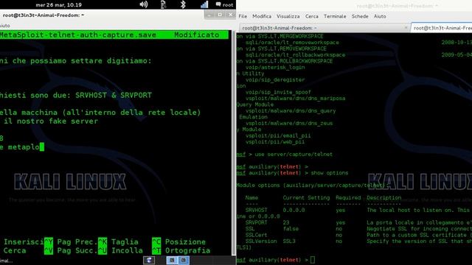The width and height of the screenshot is (472, 265).
Task: Click the ^U Incolla nano shortcut
Action: coord(121,250)
